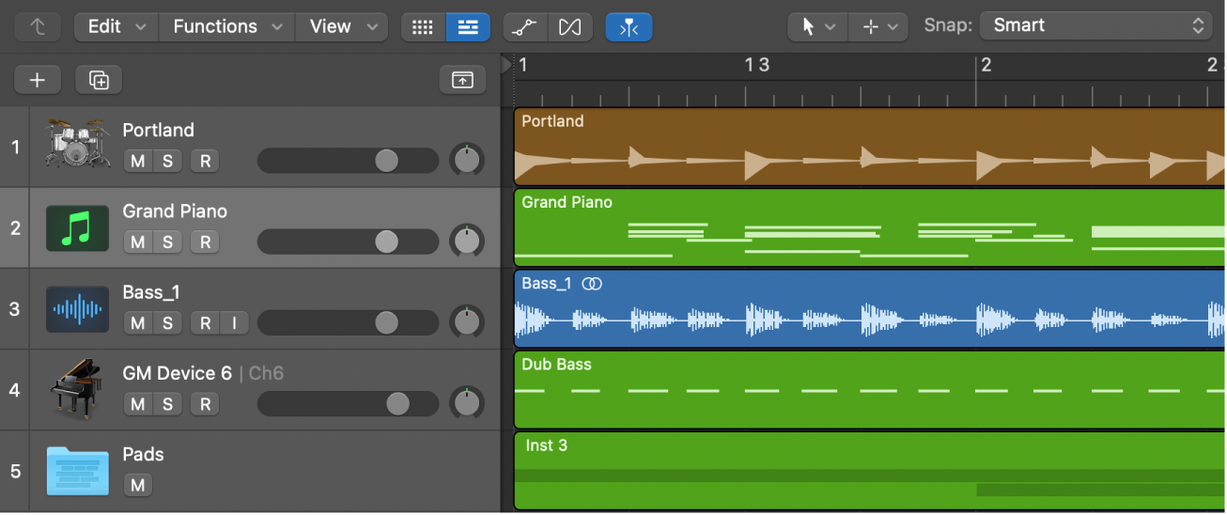Select the Grand Piano MIDI region
Viewport: 1227px width, 515px height.
point(870,227)
